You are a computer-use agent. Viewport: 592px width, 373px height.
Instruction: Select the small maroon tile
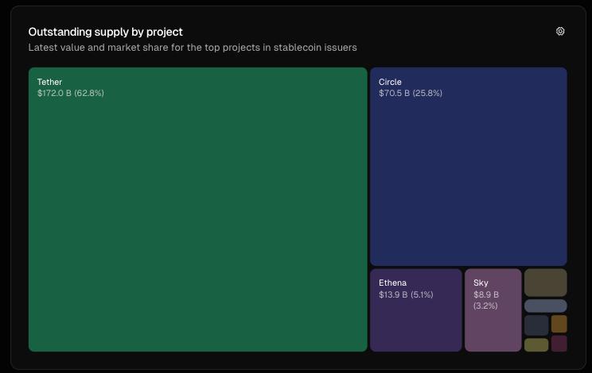tap(559, 344)
